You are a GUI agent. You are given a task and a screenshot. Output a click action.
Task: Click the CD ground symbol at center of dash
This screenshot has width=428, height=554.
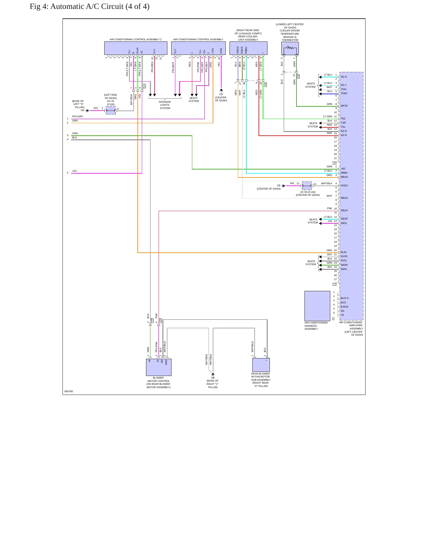[x=221, y=90]
